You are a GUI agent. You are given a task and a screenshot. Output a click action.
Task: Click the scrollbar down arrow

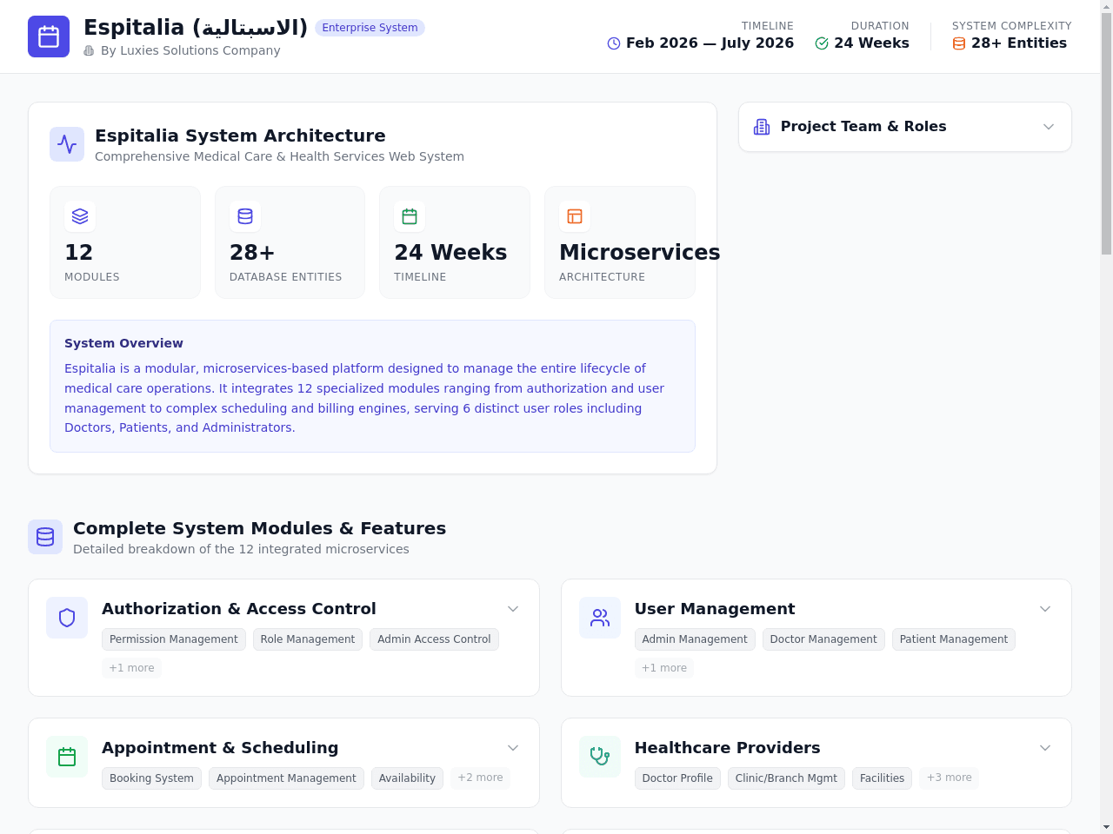(x=1106, y=827)
